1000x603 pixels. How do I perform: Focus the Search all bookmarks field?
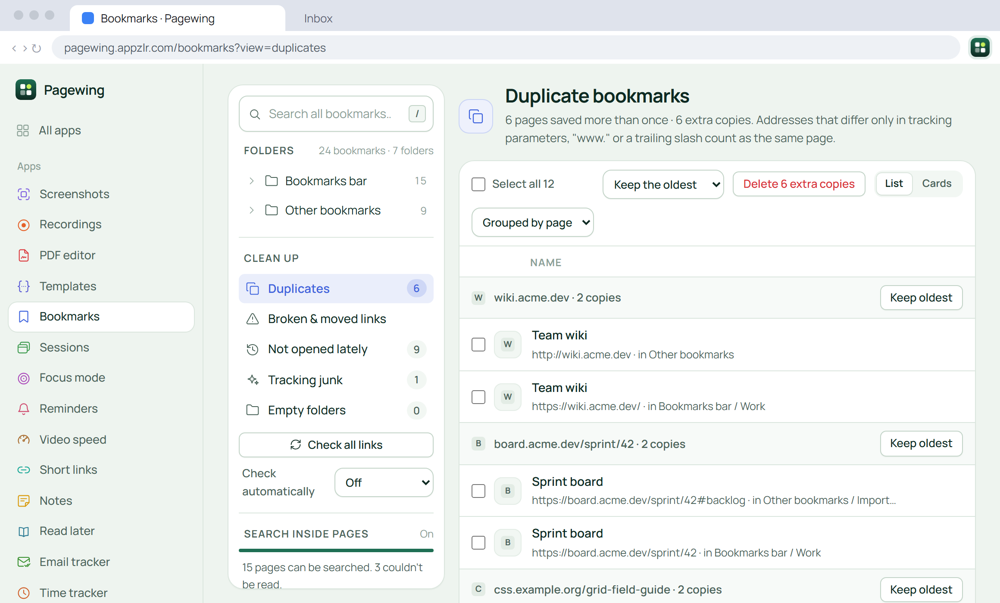[x=336, y=114]
